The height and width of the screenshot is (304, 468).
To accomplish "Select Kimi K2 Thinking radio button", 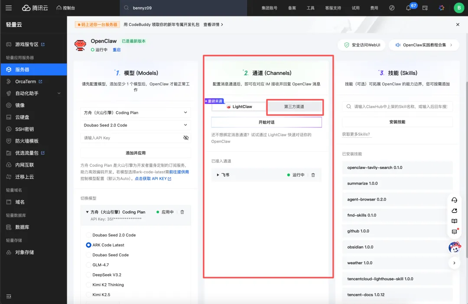I will coord(88,285).
